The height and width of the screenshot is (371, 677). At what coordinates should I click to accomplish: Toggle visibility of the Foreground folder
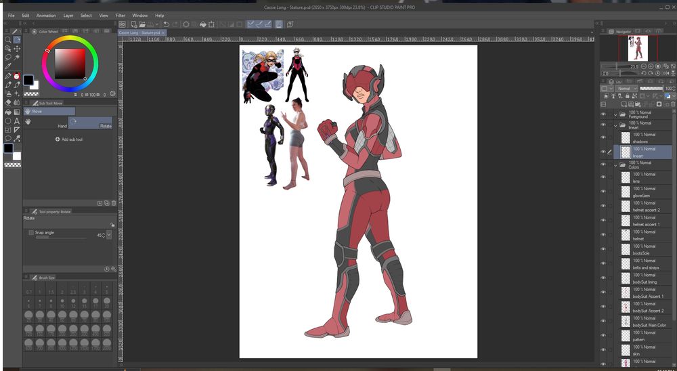coord(603,114)
